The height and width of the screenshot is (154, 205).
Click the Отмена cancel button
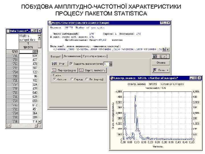[x=161, y=63]
